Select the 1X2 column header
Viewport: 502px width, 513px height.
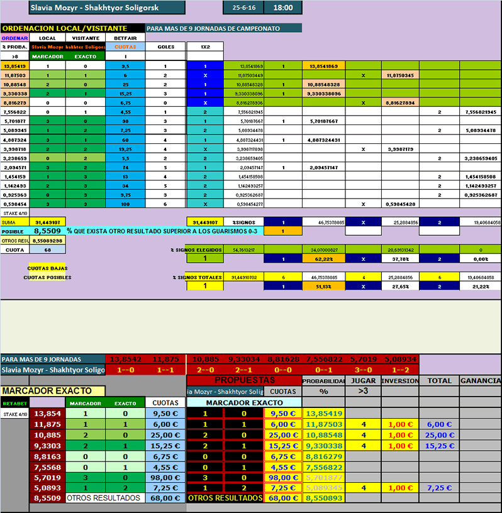(205, 47)
